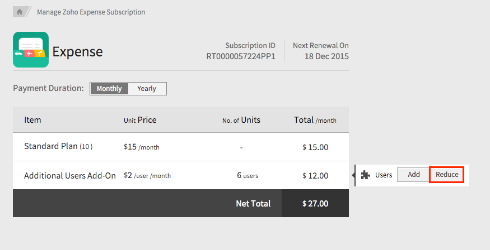Click the home icon in breadcrumb
This screenshot has width=490, height=250.
click(20, 12)
